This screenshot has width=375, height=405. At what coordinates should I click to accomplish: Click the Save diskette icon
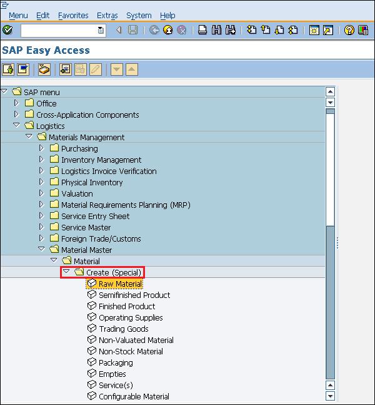click(133, 30)
